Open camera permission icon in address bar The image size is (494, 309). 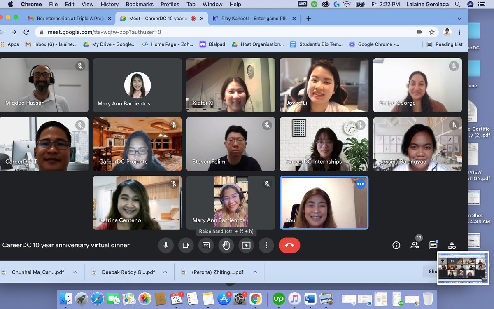(x=419, y=32)
